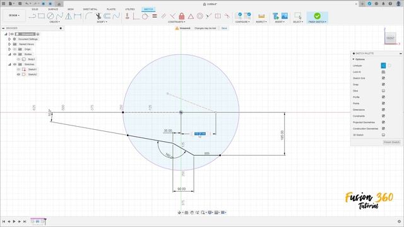Collapse the Bodies tree node
Viewport: 404px width, 227px height.
pos(9,54)
